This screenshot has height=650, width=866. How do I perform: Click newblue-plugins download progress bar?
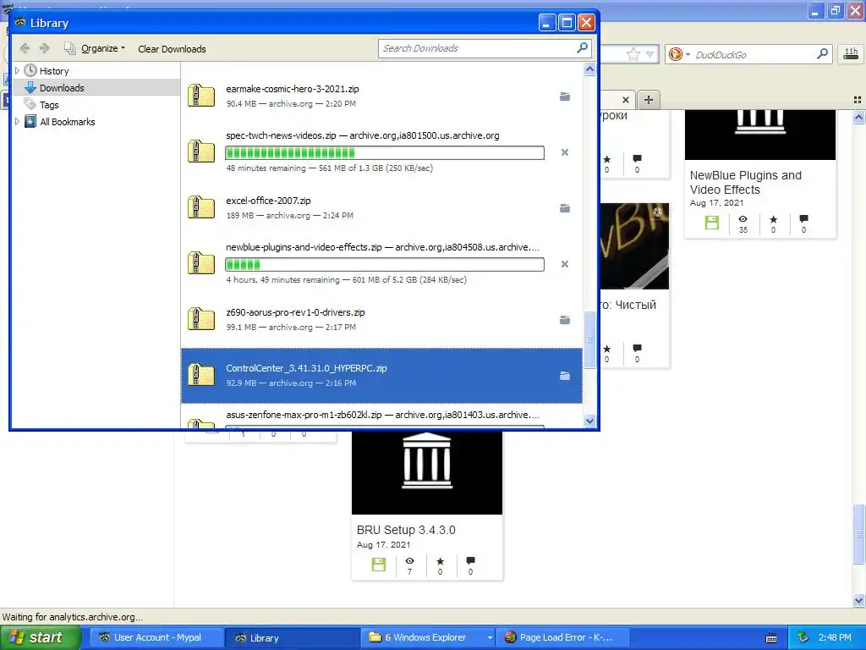385,264
